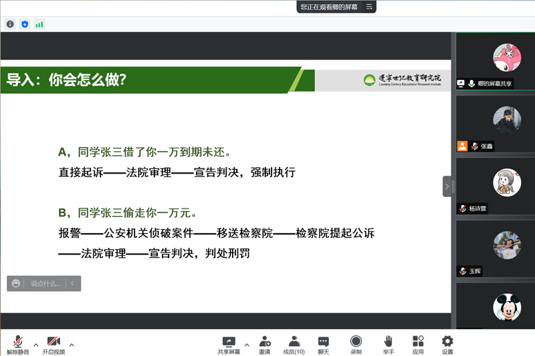Check green network signal bars icon
This screenshot has height=356, width=535.
point(39,24)
